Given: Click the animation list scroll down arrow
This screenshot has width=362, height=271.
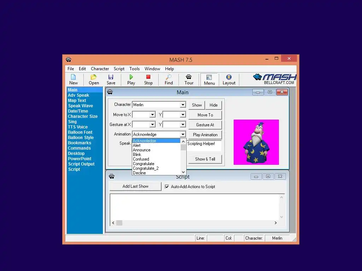Looking at the screenshot, I should (x=183, y=172).
